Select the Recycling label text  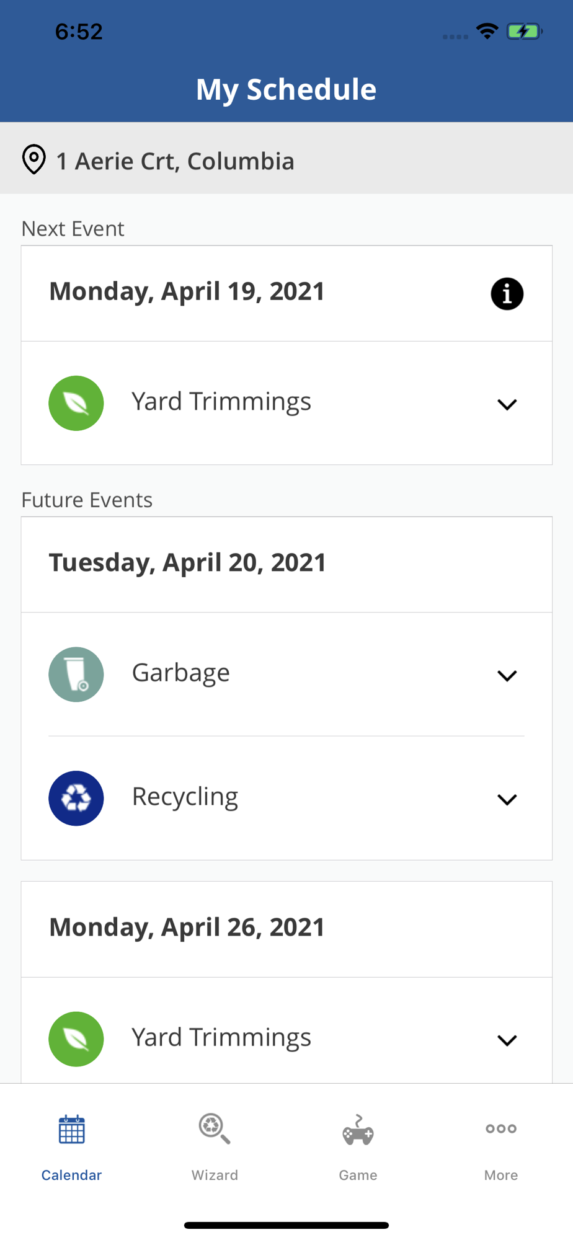click(185, 797)
